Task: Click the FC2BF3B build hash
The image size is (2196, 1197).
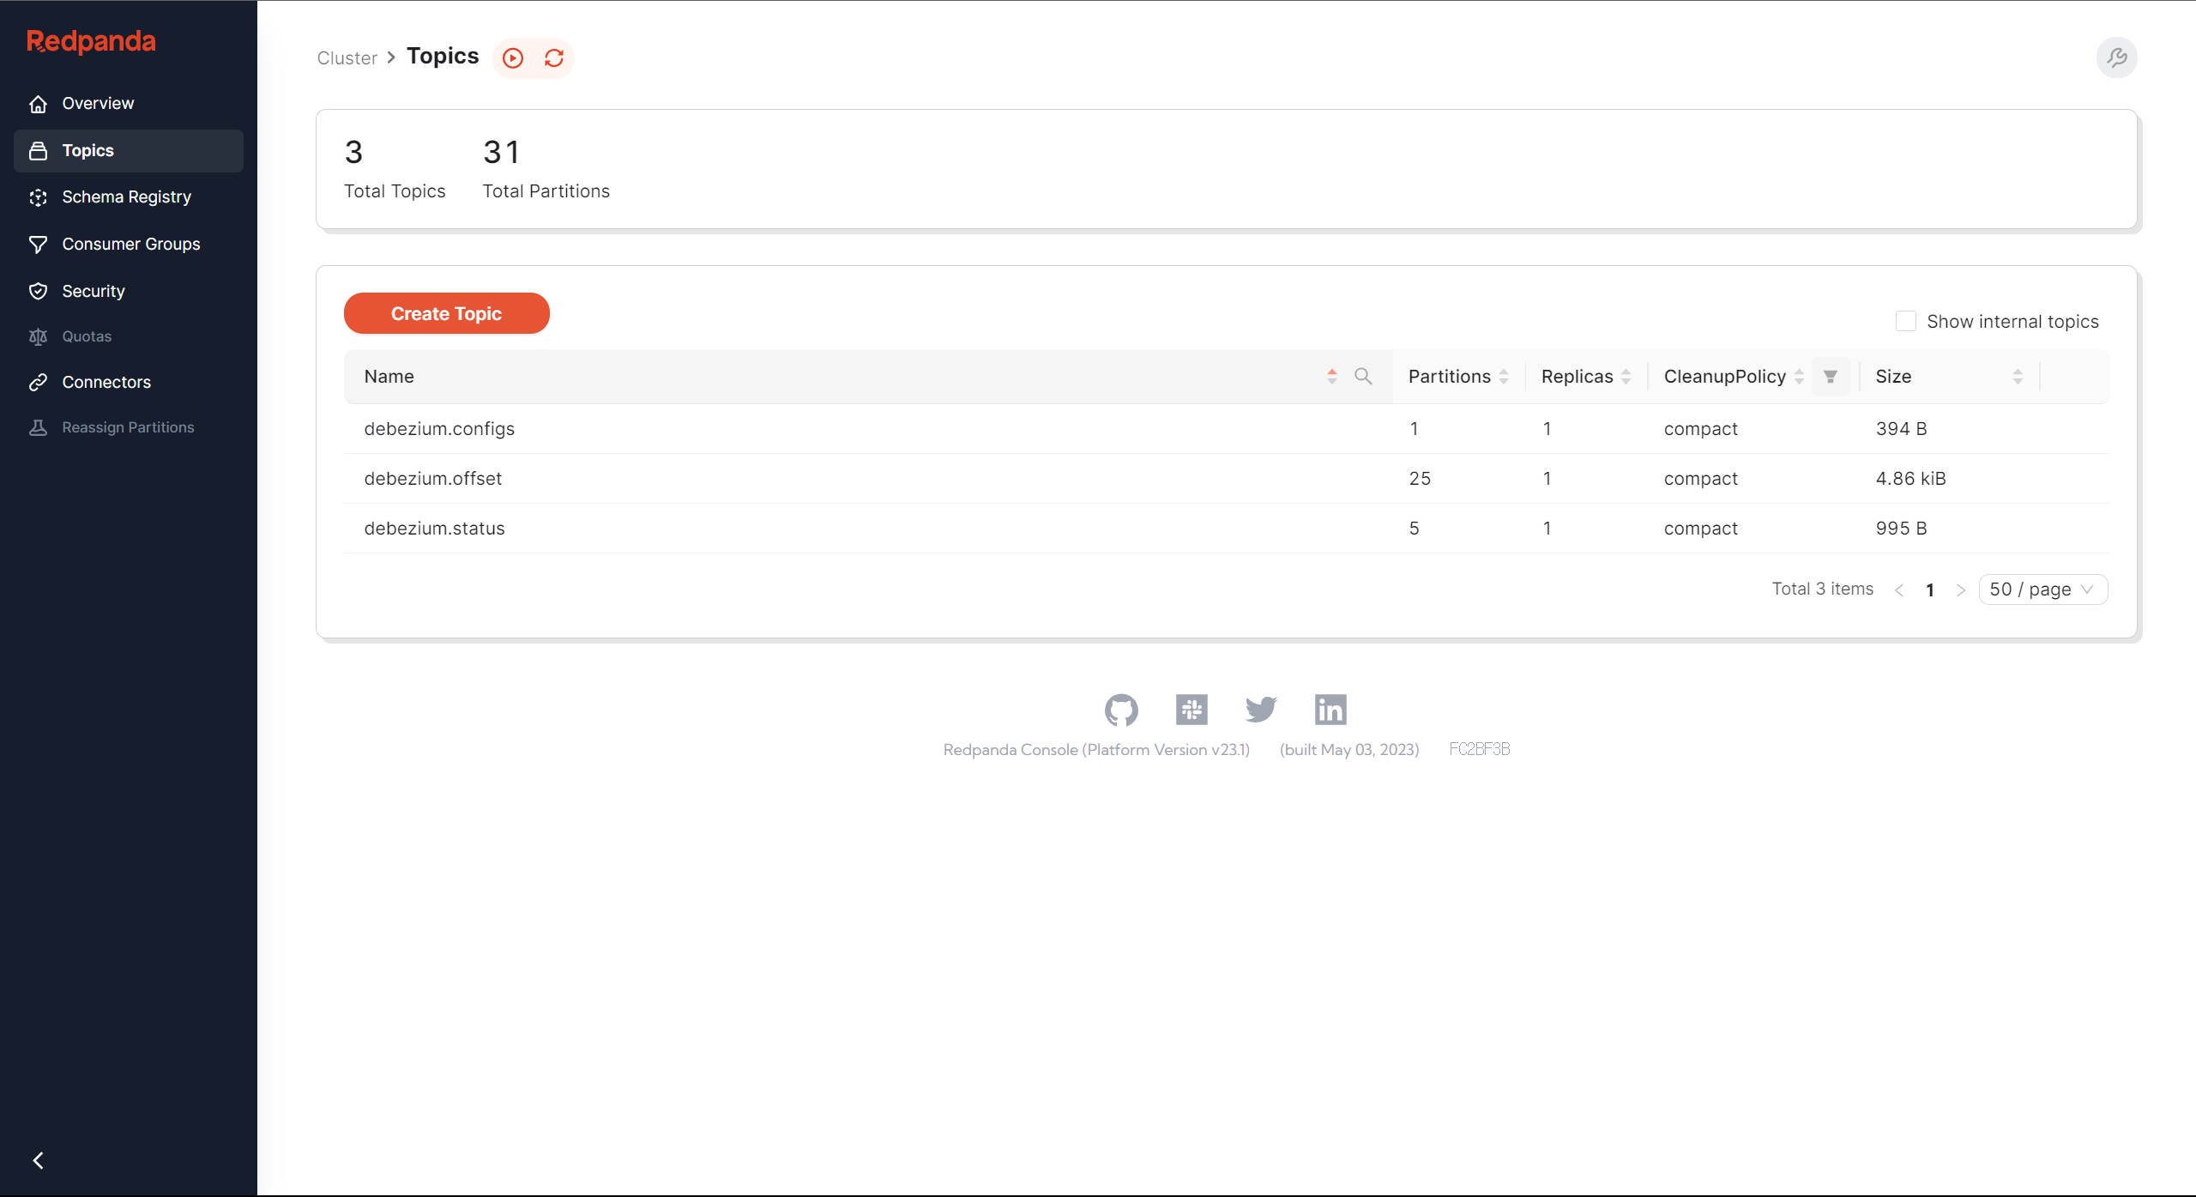Action: (x=1480, y=750)
